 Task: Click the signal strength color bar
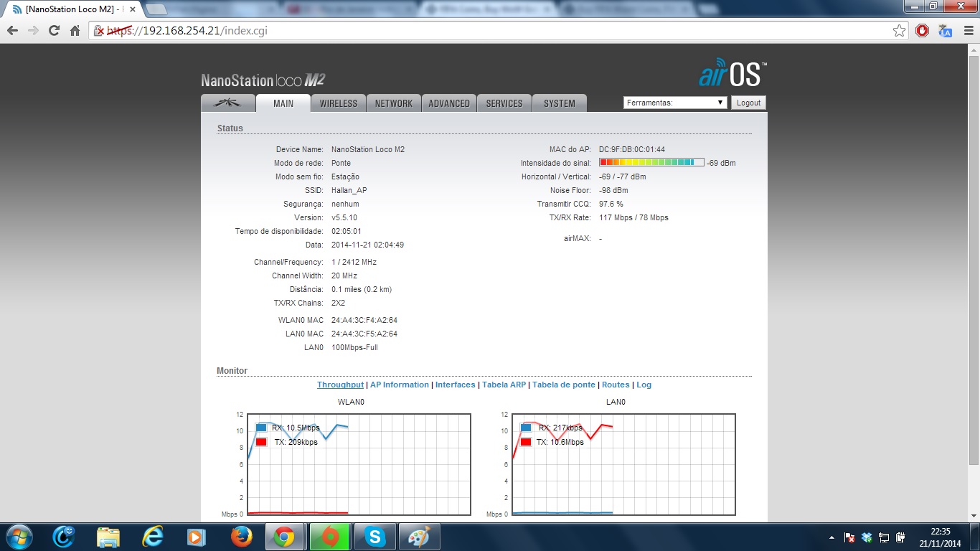coord(651,163)
